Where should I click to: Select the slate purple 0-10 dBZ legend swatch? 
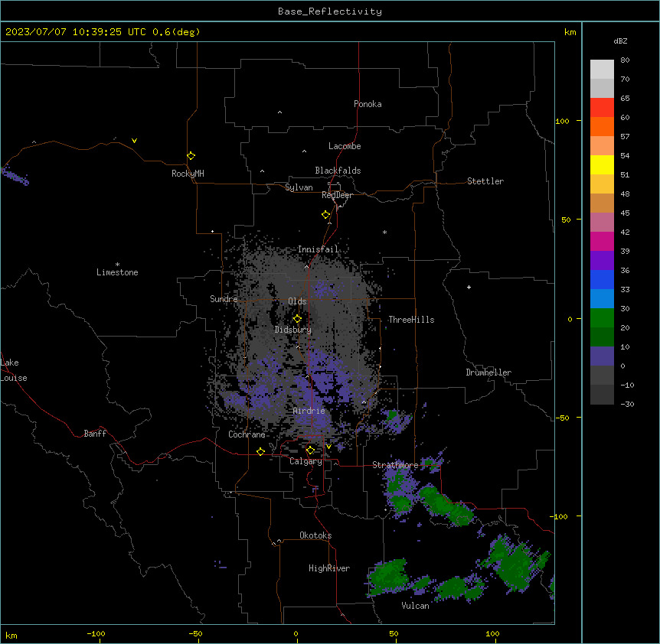tap(602, 356)
